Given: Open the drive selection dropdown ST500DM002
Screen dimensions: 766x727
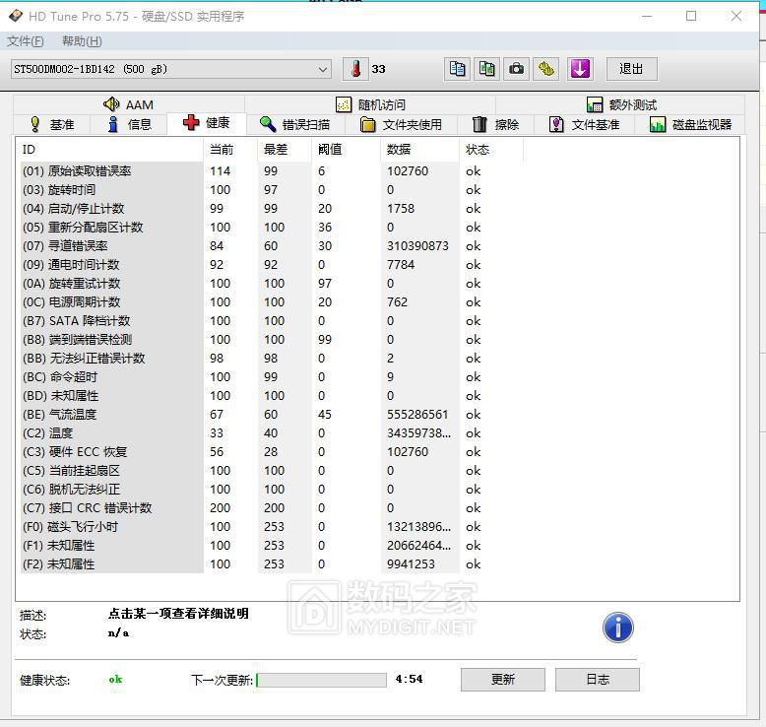Looking at the screenshot, I should point(171,69).
